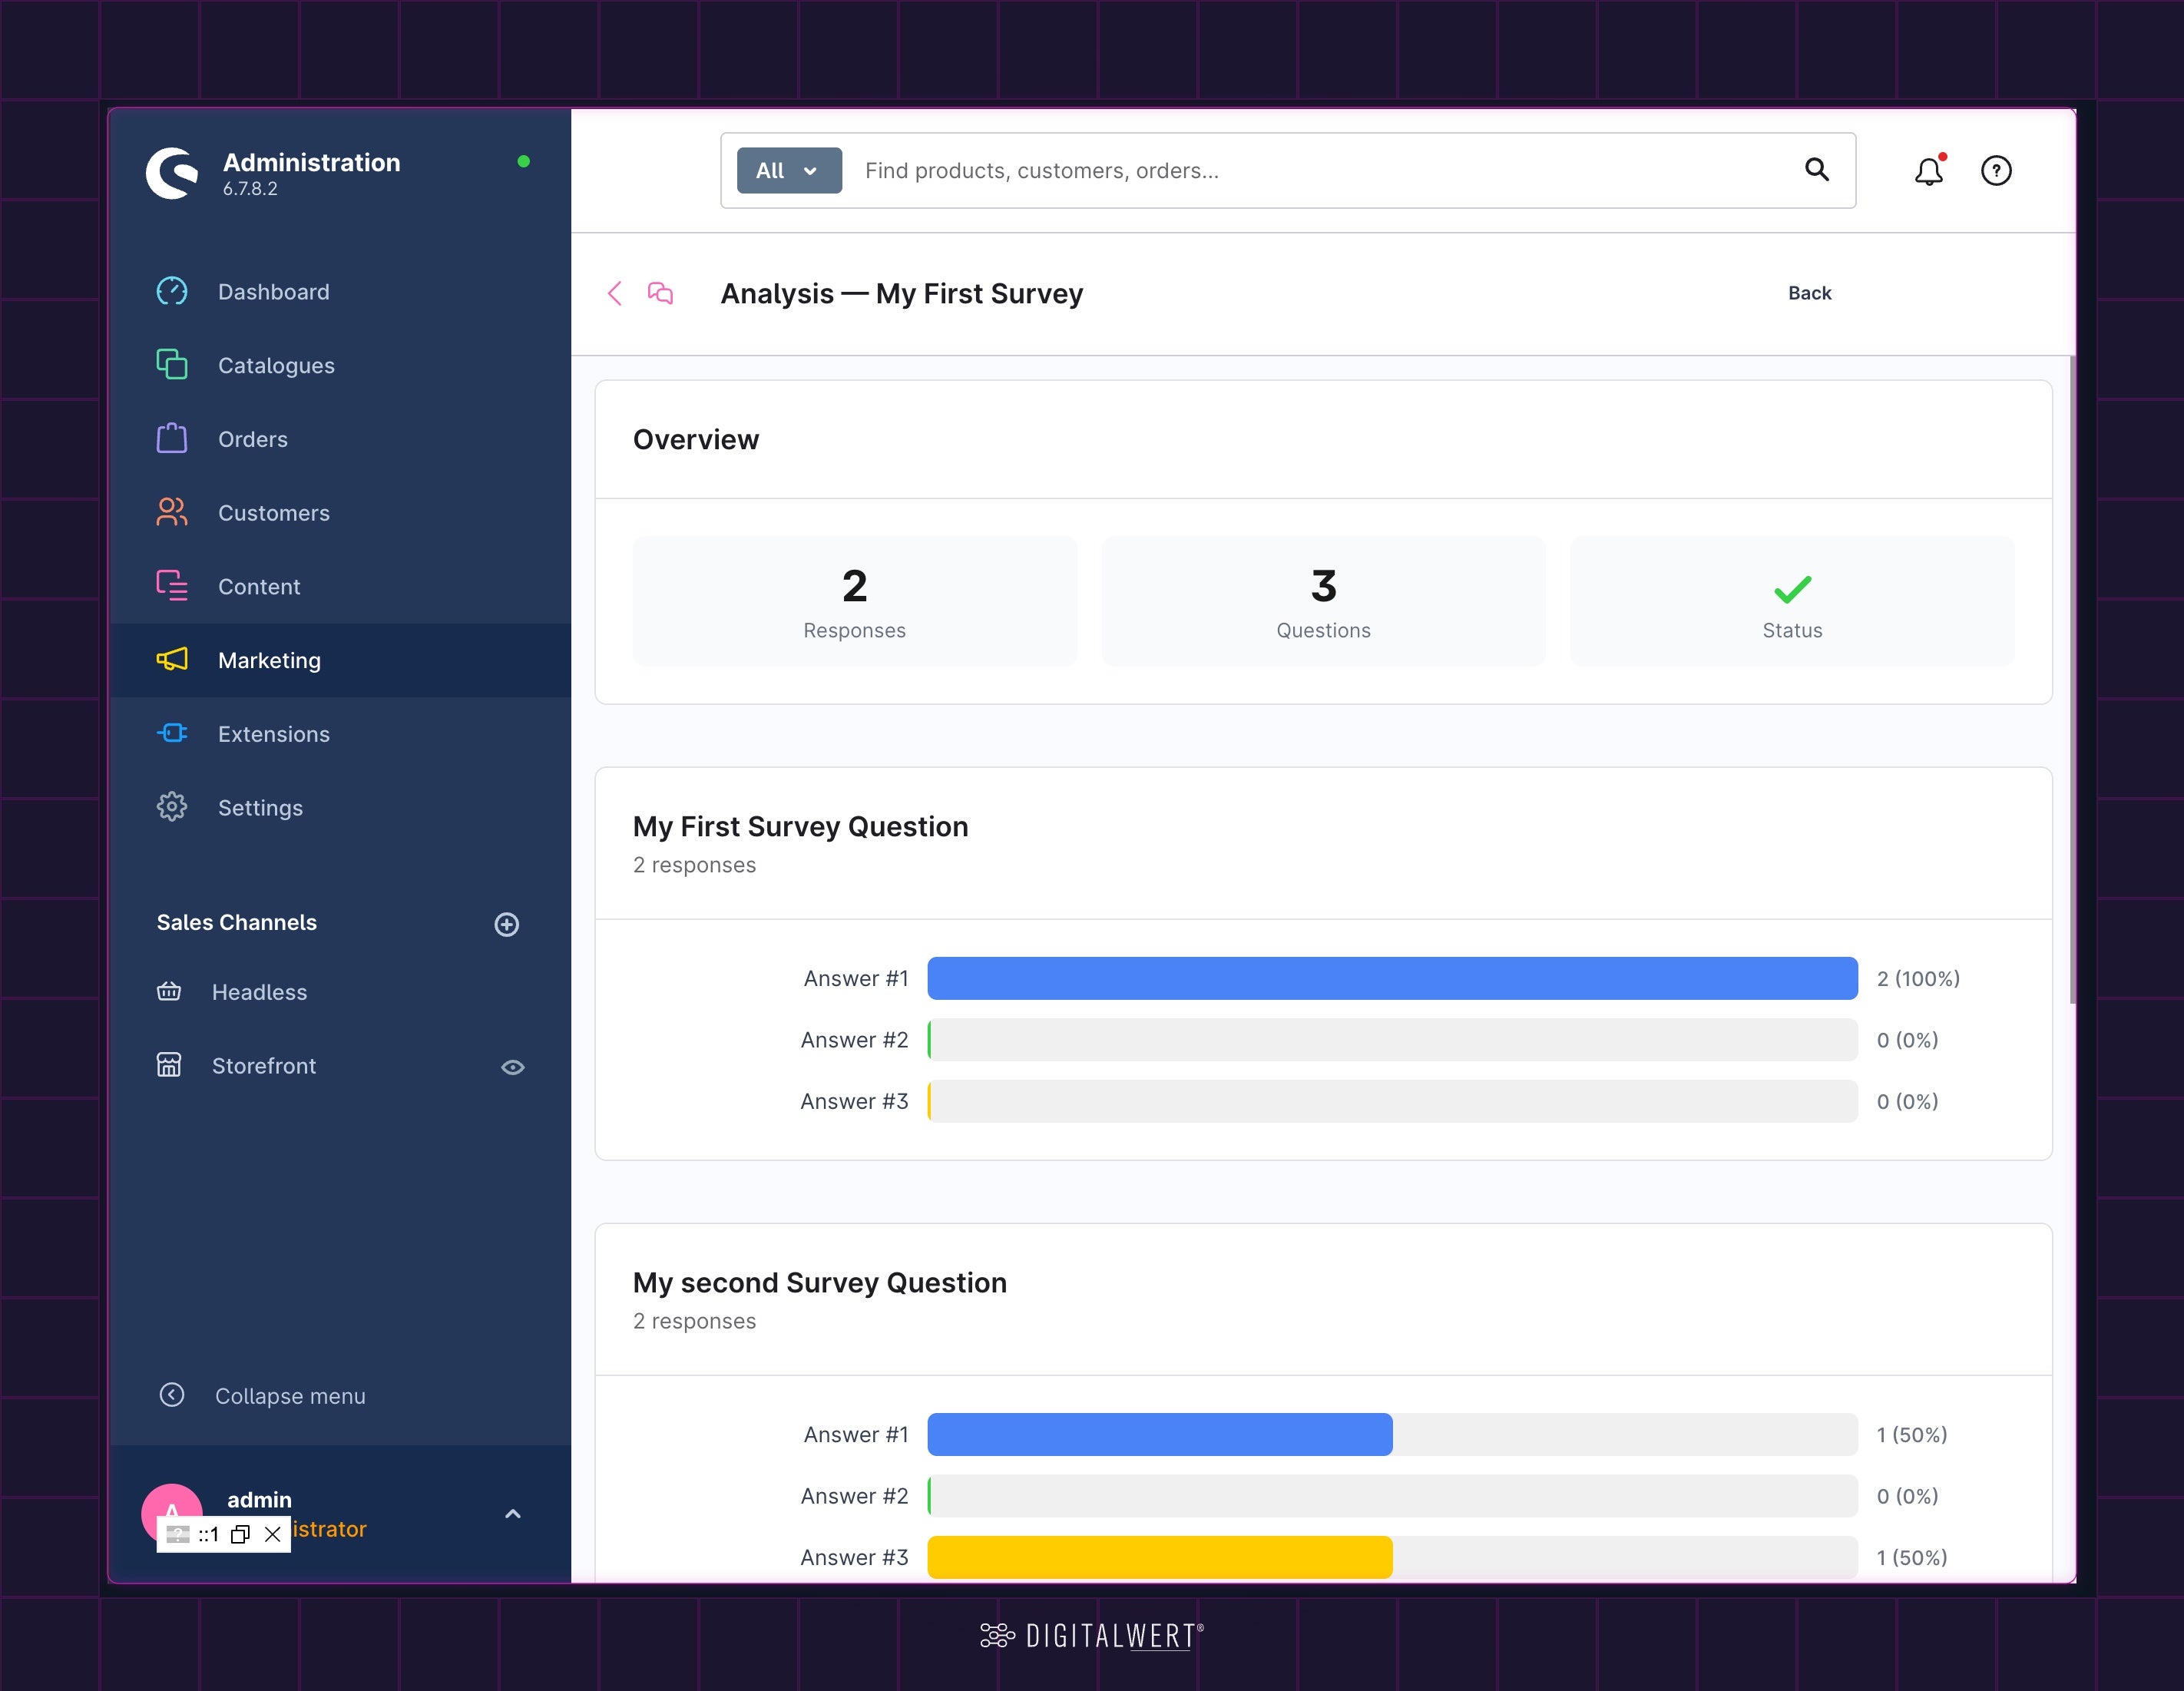This screenshot has width=2184, height=1691.
Task: Click second question's yellow Answer #3 bar
Action: [x=1159, y=1557]
